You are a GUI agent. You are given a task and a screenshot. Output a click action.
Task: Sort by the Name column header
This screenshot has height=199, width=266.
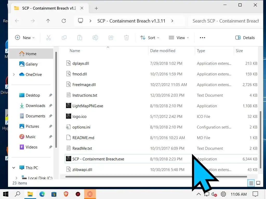point(75,51)
